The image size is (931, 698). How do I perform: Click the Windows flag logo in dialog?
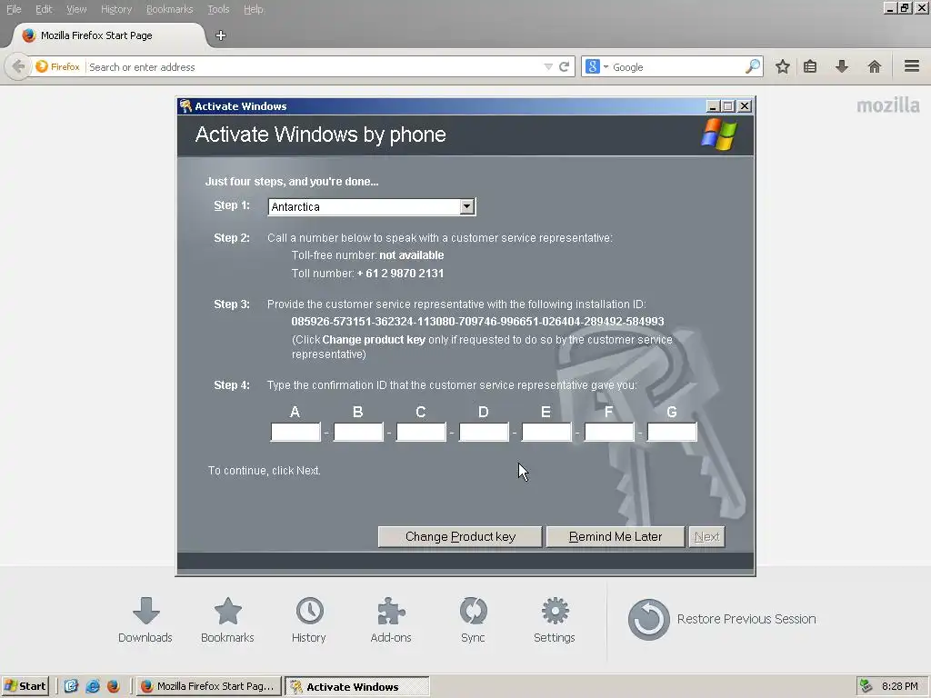pos(718,135)
